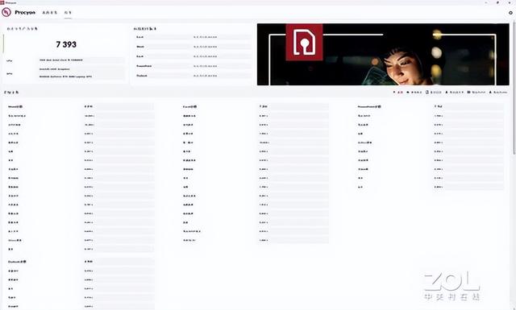Click the round Procyon logo icon
The width and height of the screenshot is (516, 310).
[x=6, y=13]
